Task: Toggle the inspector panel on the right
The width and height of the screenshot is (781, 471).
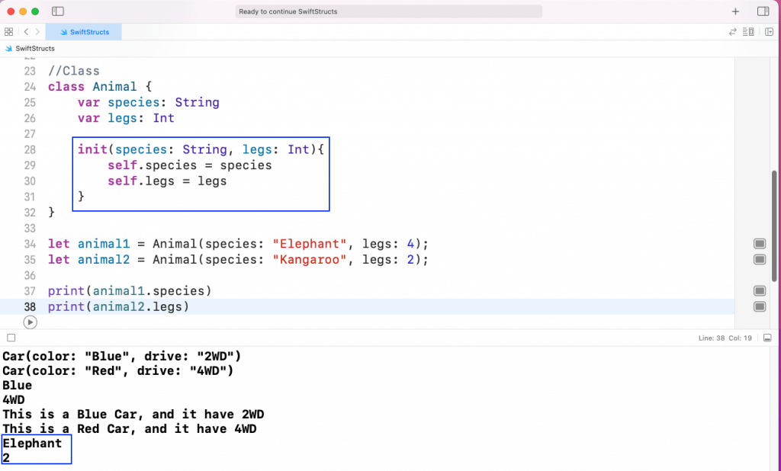Action: [763, 11]
